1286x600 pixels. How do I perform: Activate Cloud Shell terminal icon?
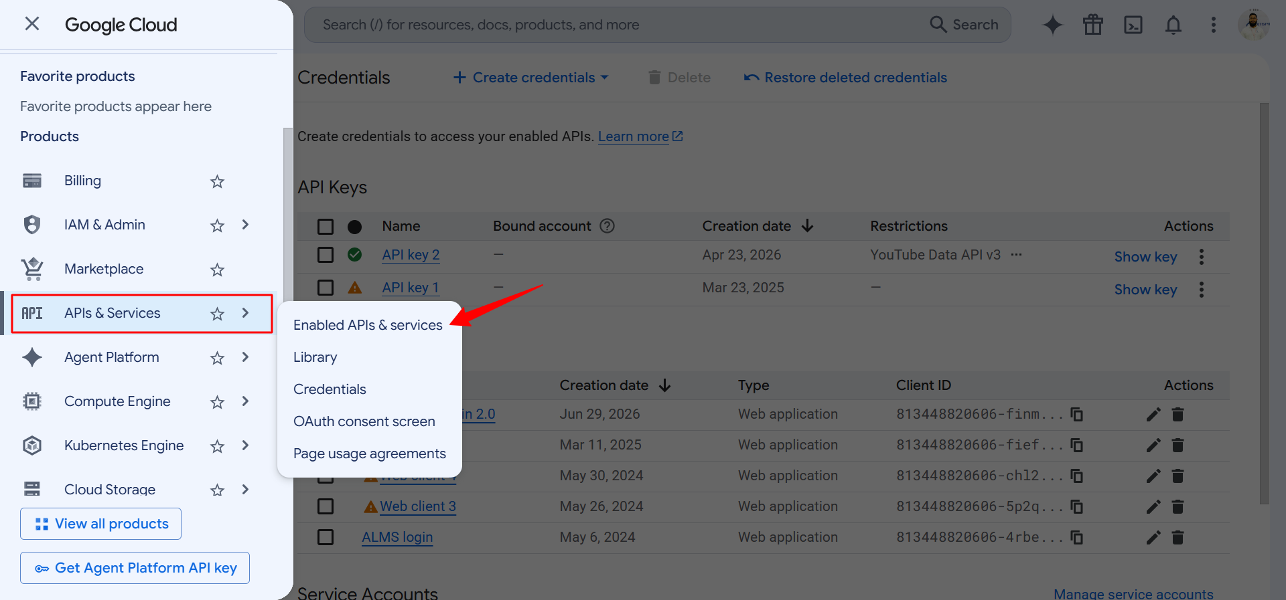[1133, 25]
